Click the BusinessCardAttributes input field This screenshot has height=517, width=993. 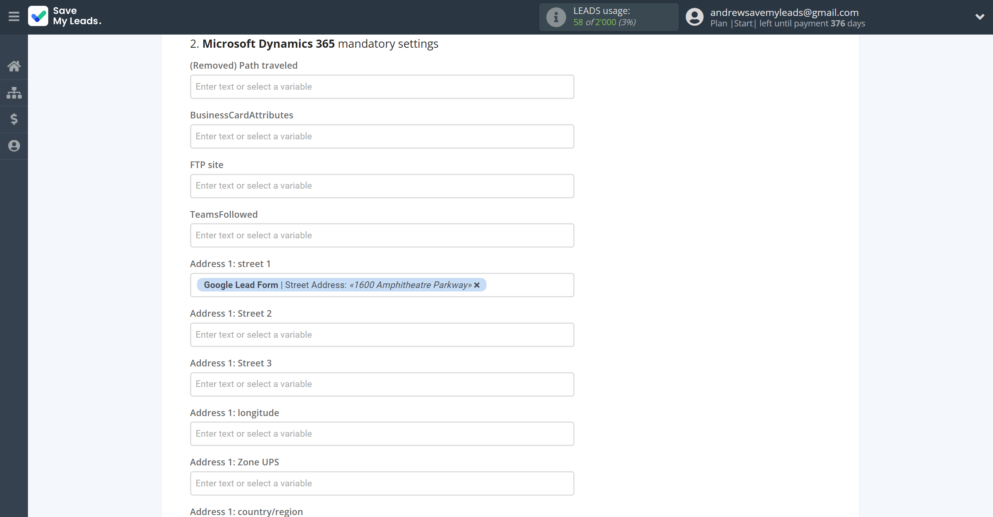pyautogui.click(x=382, y=136)
